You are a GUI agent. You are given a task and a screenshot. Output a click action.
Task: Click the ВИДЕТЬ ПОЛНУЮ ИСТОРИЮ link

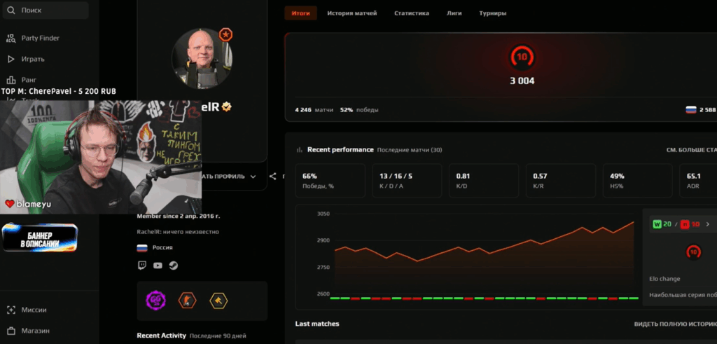pyautogui.click(x=675, y=324)
